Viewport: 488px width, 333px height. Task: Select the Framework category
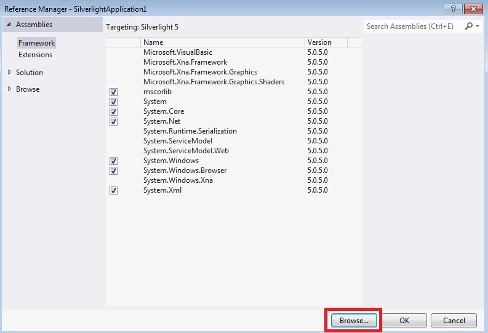[x=36, y=43]
